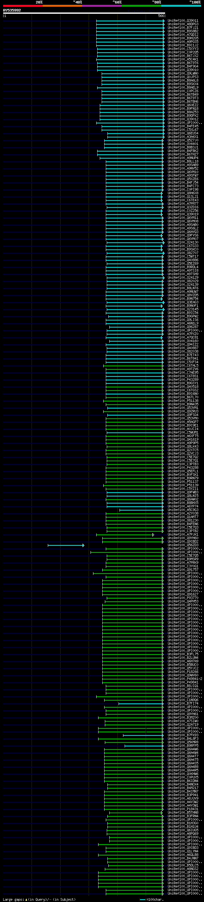Select hit label UniRef100_B4F9G4
The width and height of the screenshot is (204, 902).
pyautogui.click(x=183, y=66)
